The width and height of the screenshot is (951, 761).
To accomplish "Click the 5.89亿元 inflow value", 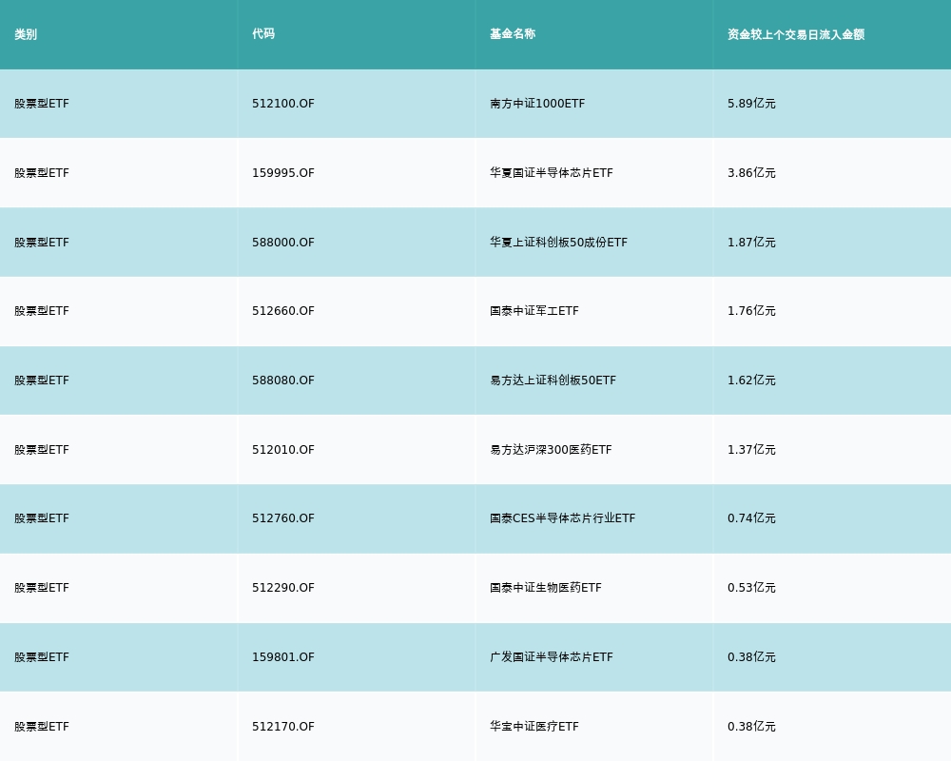I will pos(751,104).
